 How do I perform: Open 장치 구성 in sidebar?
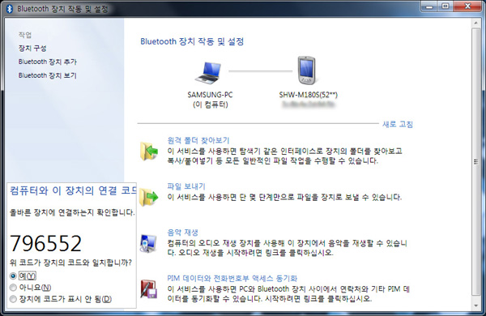pos(32,49)
